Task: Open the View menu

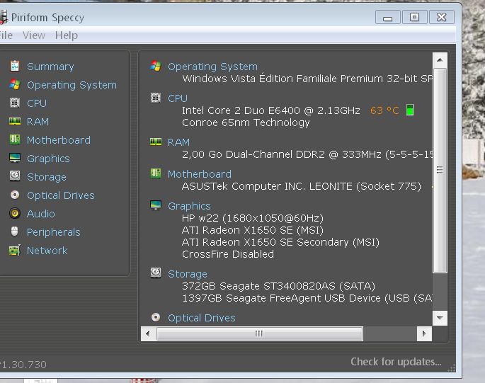Action: click(34, 35)
